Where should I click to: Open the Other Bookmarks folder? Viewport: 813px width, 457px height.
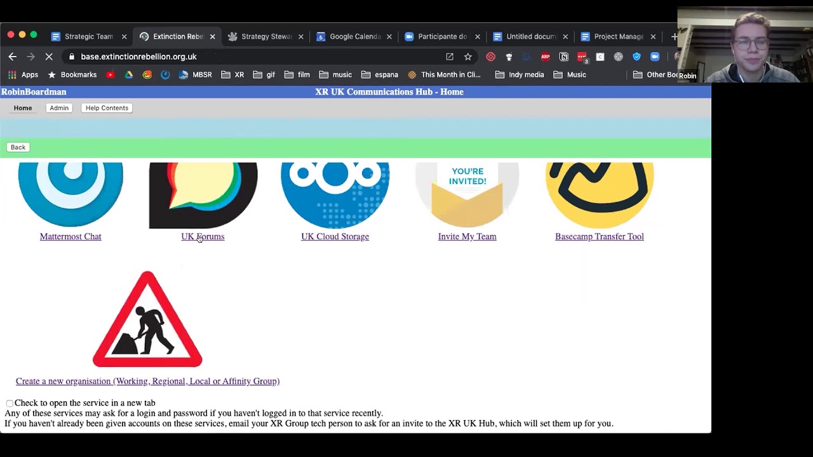(655, 74)
